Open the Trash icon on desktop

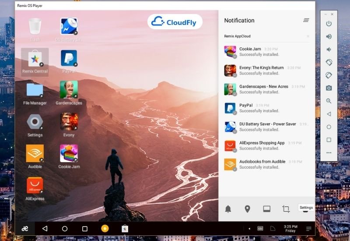[35, 26]
